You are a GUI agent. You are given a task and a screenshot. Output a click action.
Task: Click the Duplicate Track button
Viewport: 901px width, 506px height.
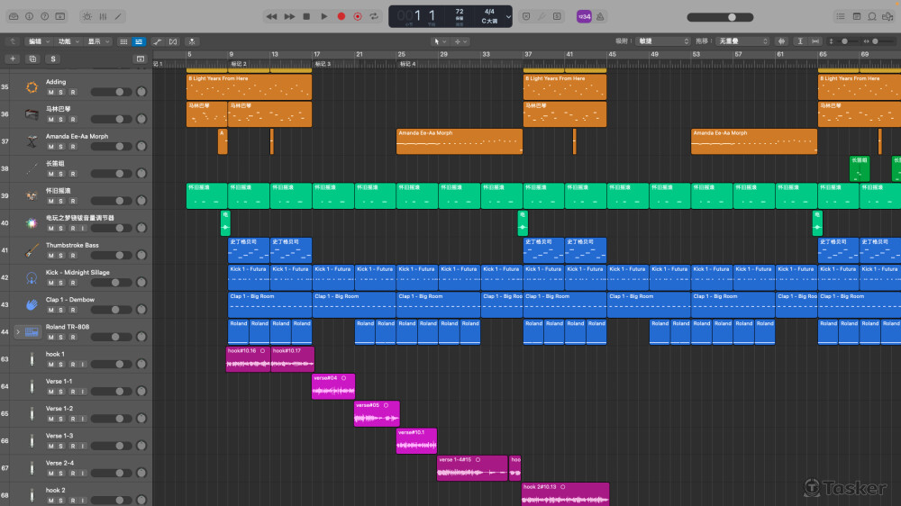point(32,59)
